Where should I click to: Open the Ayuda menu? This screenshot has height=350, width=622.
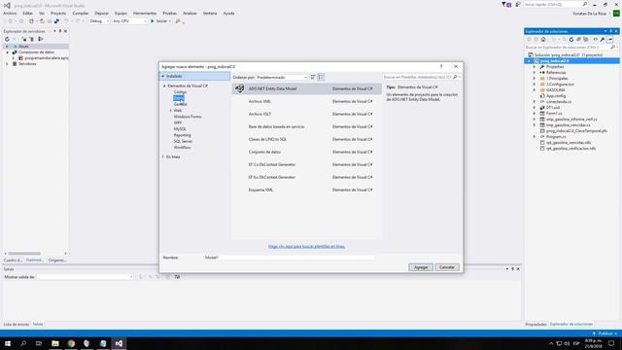click(x=228, y=13)
